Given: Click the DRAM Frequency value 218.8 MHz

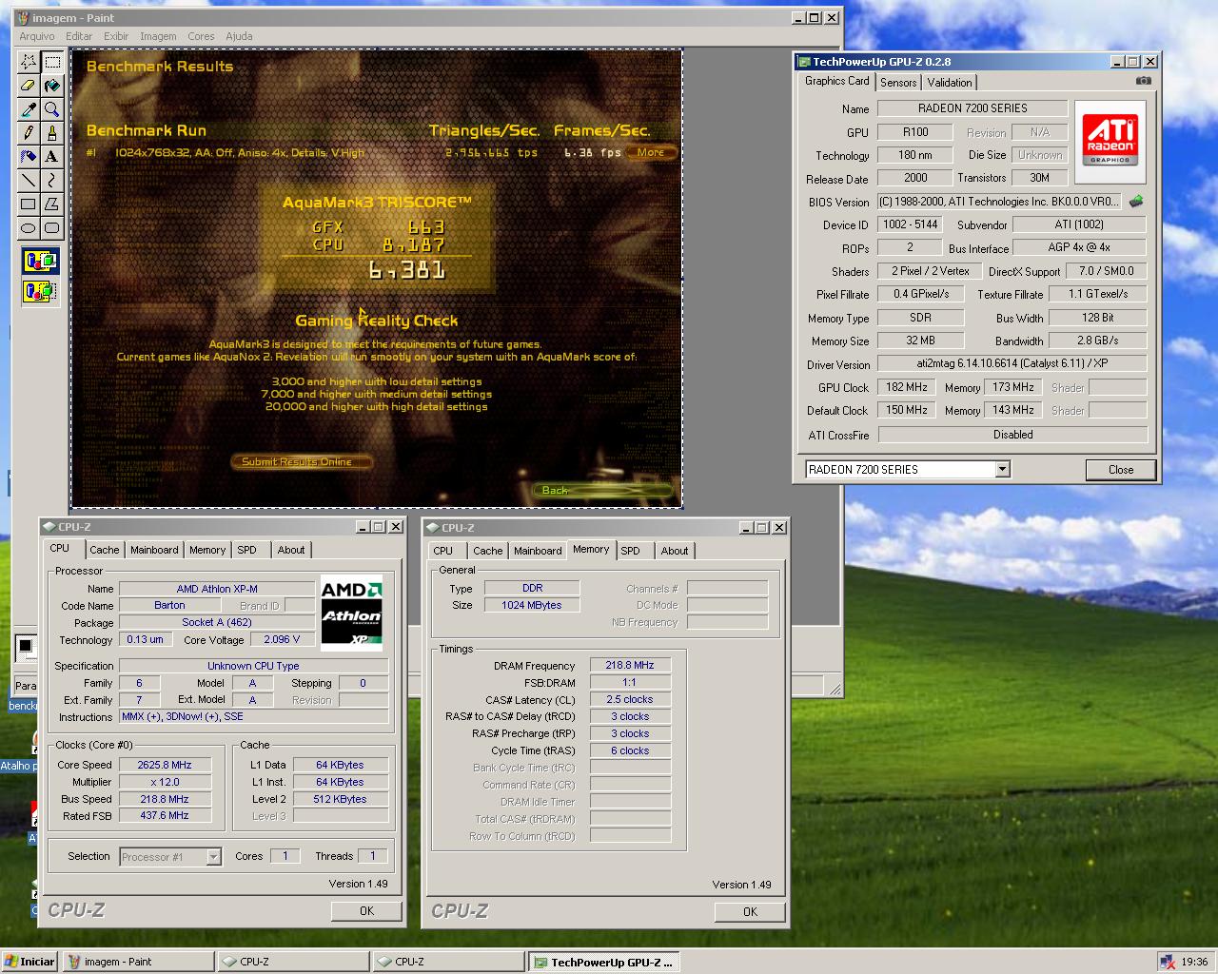Looking at the screenshot, I should (630, 665).
